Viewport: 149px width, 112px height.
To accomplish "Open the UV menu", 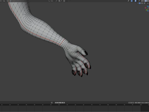I will pos(11,1).
